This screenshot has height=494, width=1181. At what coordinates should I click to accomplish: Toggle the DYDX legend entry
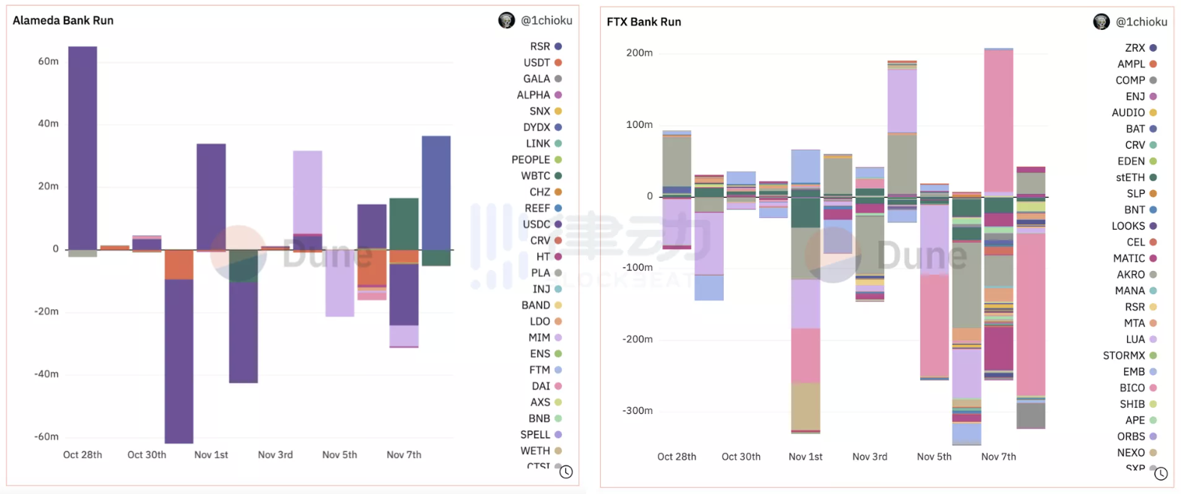click(x=543, y=127)
